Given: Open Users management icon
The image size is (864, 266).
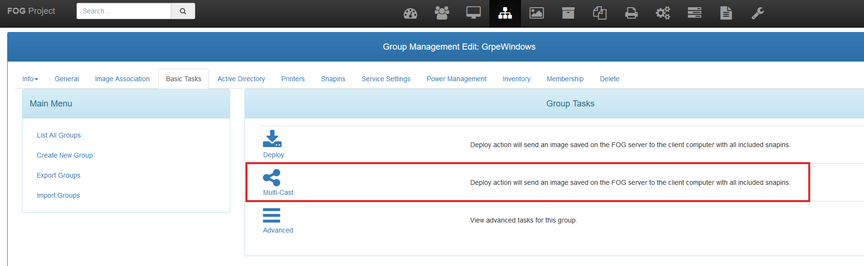Looking at the screenshot, I should (442, 13).
